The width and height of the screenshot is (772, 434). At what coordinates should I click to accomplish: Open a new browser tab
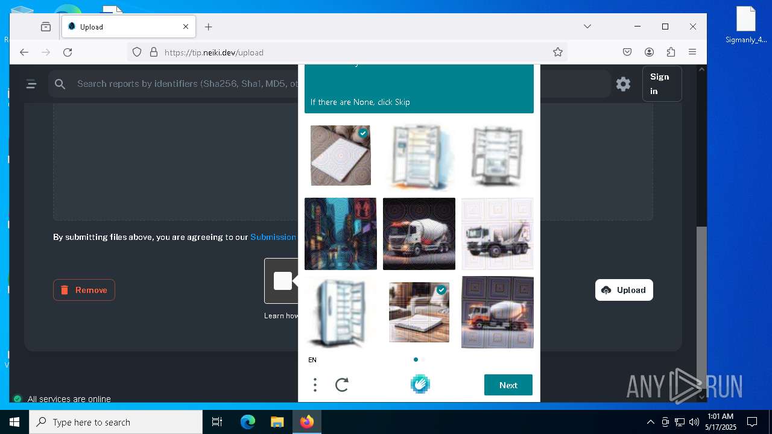pos(209,27)
